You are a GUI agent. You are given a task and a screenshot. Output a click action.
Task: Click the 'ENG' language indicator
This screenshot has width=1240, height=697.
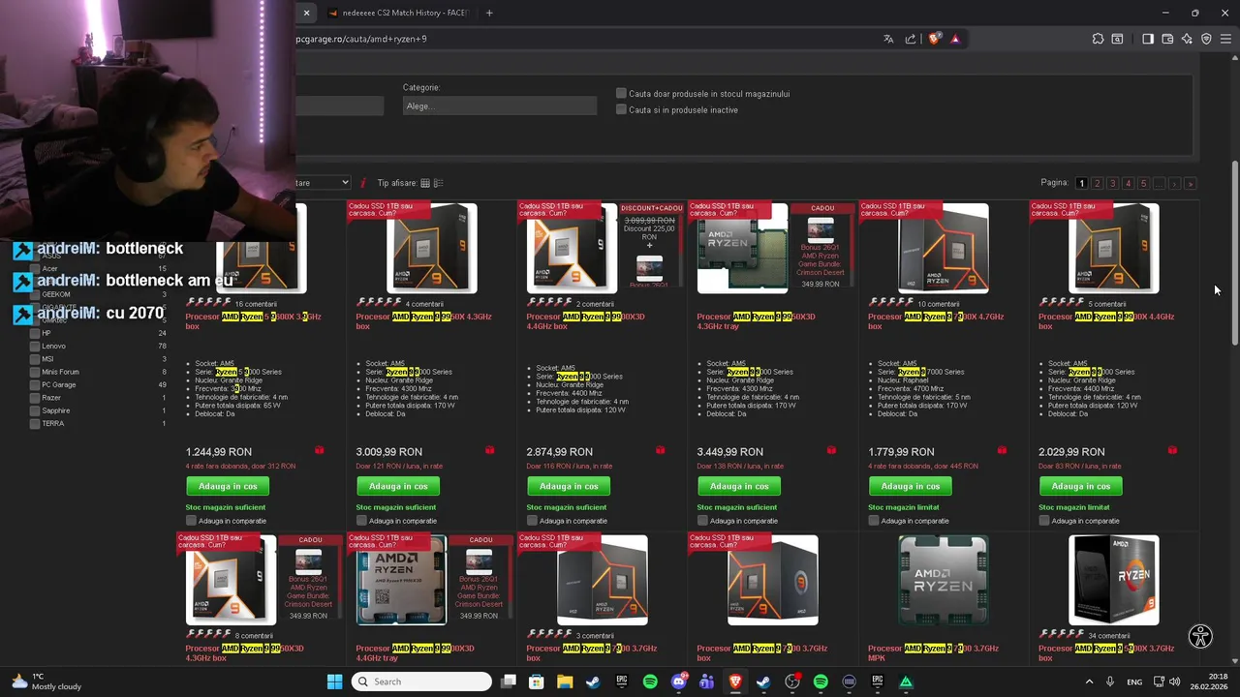[x=1133, y=682]
